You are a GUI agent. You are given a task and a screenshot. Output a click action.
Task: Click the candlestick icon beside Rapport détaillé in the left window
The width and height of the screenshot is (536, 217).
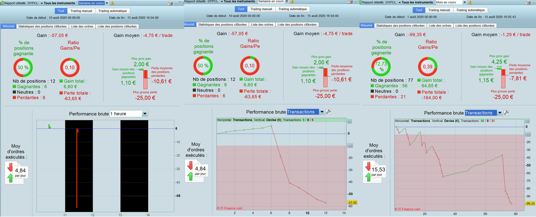(x=2, y=3)
